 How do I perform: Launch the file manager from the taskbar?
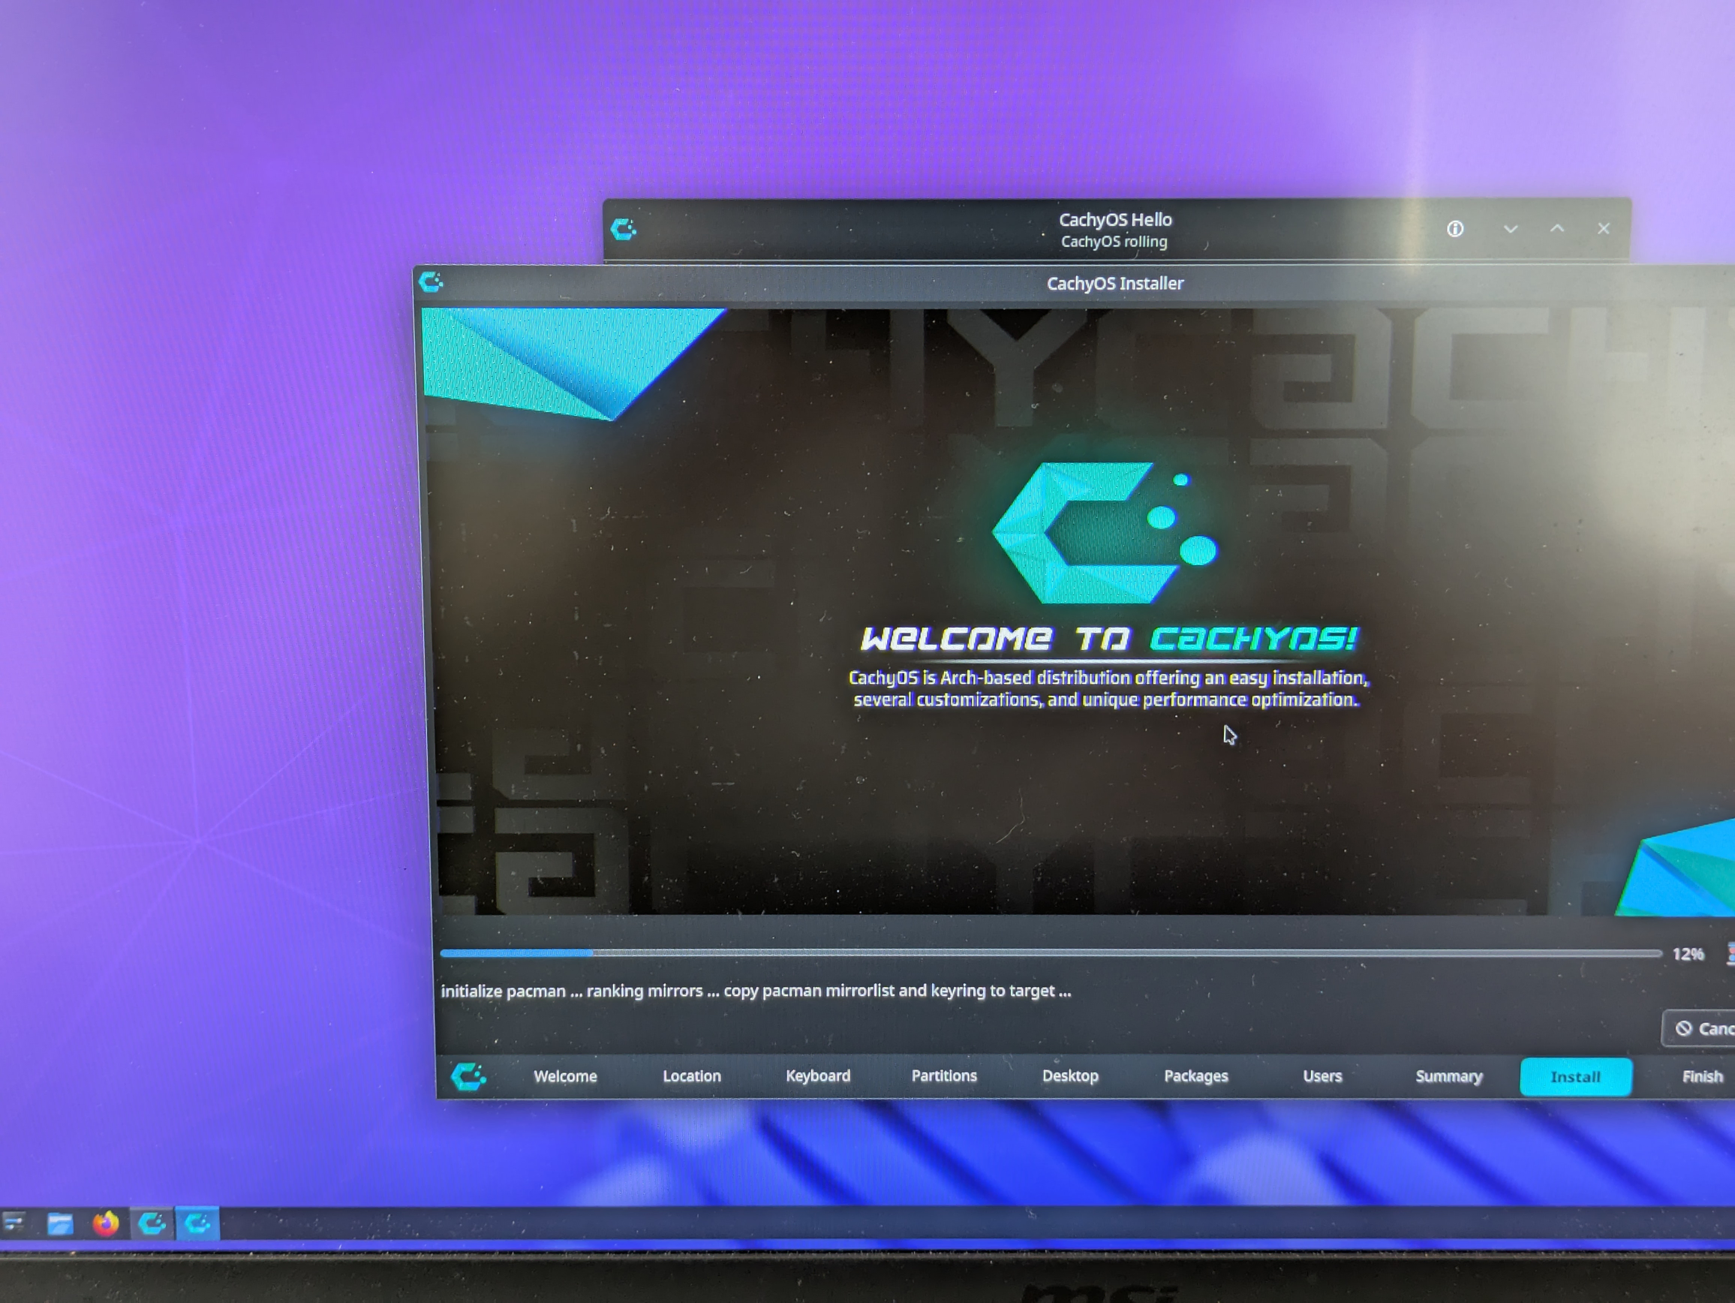click(x=62, y=1223)
